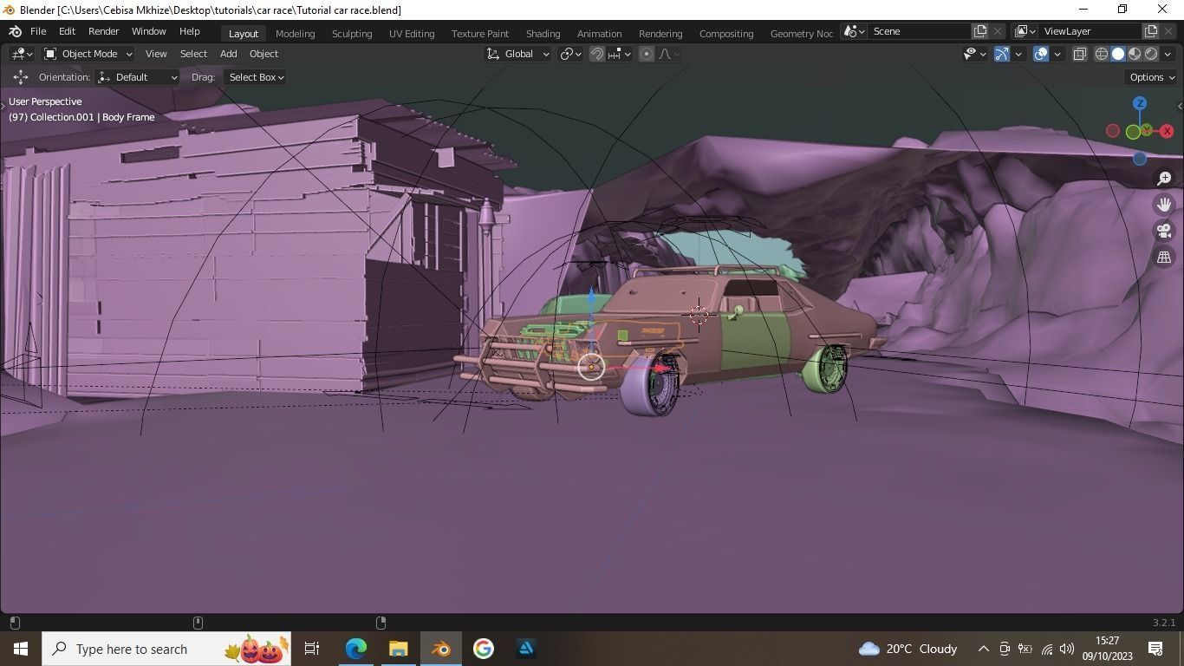Image resolution: width=1184 pixels, height=666 pixels.
Task: Open Google Chrome from the taskbar
Action: click(x=484, y=649)
